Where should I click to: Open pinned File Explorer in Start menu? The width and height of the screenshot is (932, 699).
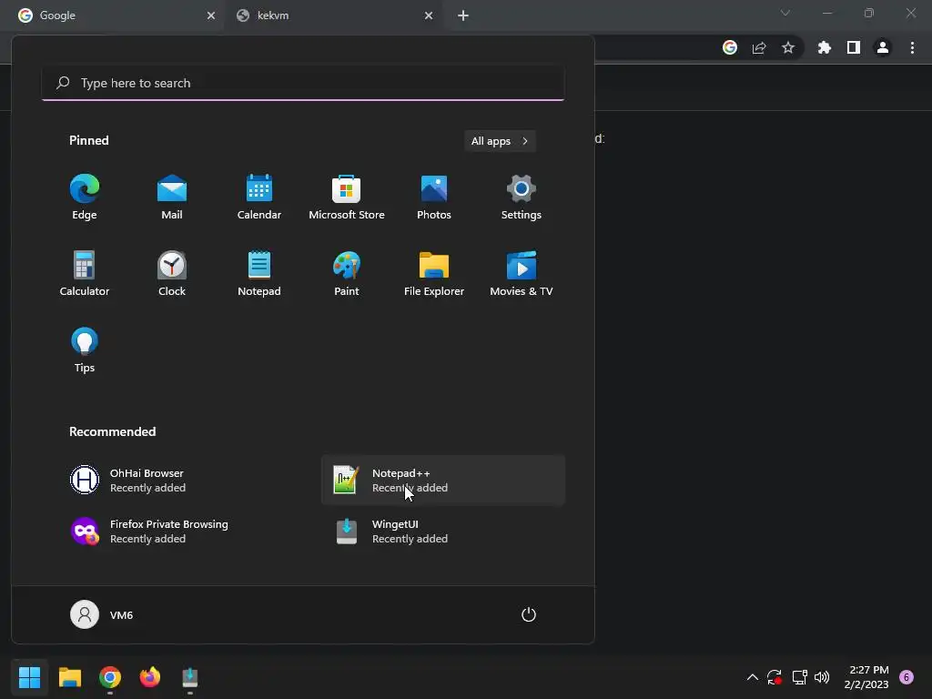tap(434, 274)
